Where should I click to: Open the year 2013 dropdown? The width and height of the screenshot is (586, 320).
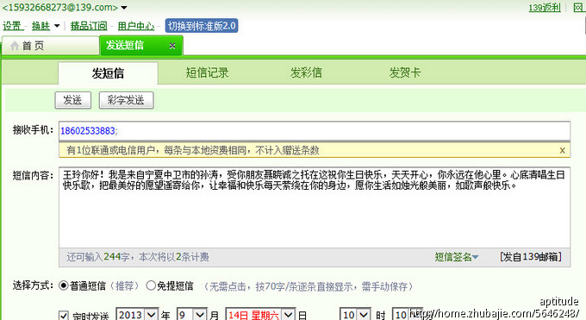(137, 314)
